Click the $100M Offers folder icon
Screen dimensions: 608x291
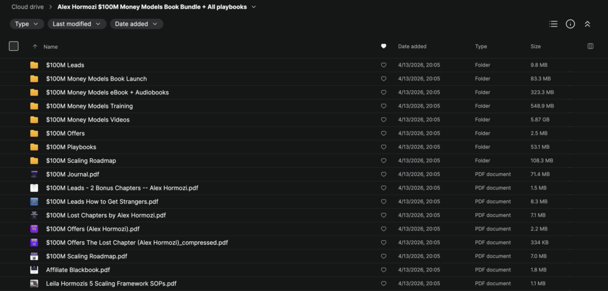[34, 133]
